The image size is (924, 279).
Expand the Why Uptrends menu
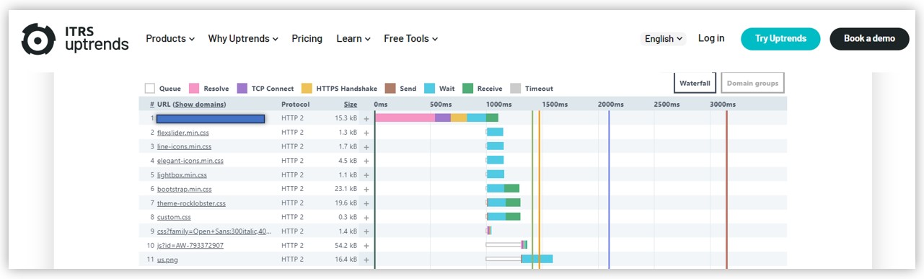pos(243,39)
